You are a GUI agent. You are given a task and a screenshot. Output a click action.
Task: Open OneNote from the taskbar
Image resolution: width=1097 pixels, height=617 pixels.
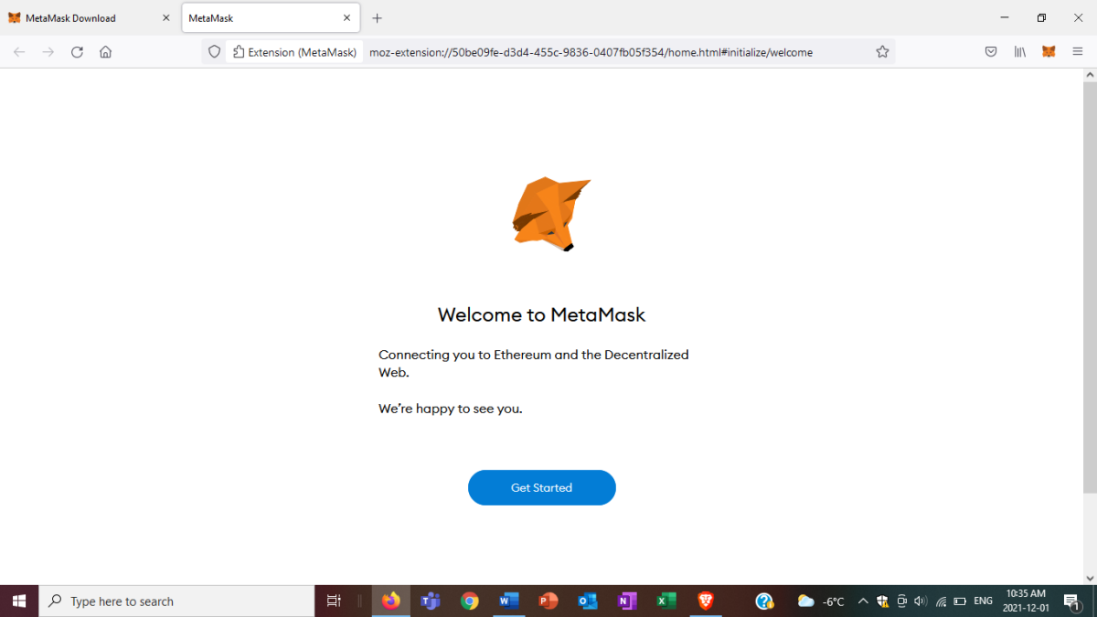coord(627,601)
